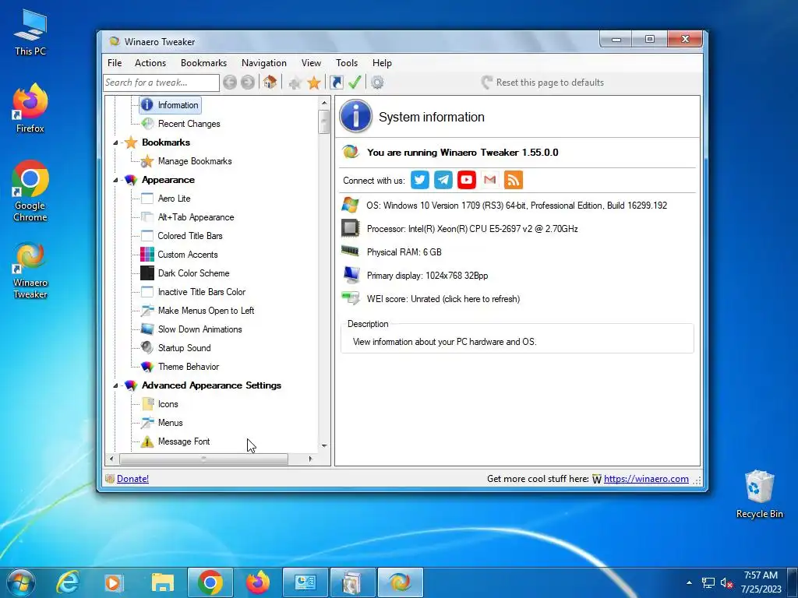Image resolution: width=798 pixels, height=598 pixels.
Task: Select Colored Title Bars tweak
Action: coord(190,236)
